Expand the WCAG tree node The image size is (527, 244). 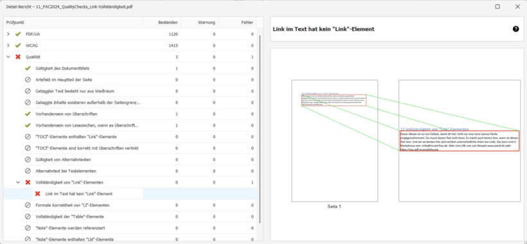[x=8, y=46]
